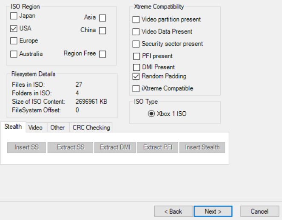The image size is (282, 220).
Task: Click the Folders in ISO value 4
Action: click(77, 93)
